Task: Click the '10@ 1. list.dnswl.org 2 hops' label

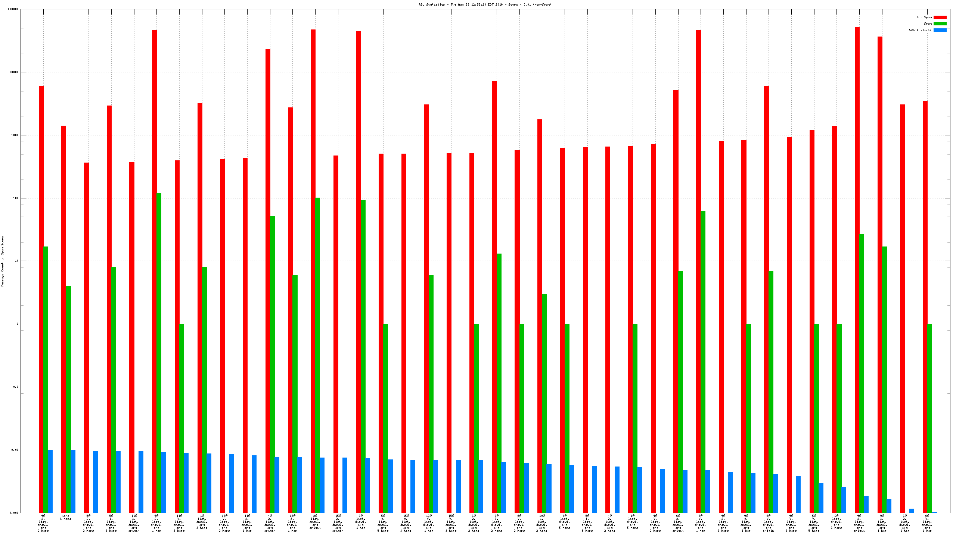Action: [542, 523]
